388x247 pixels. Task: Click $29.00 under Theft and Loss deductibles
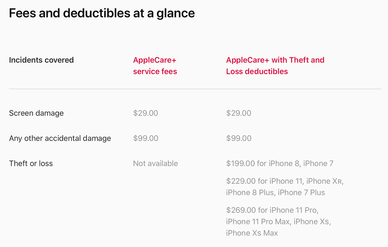[x=239, y=113]
